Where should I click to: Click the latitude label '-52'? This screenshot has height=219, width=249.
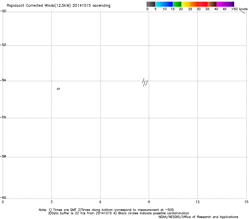tap(3, 45)
